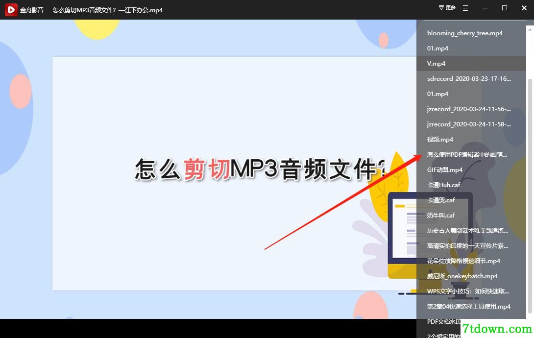Toggle the playlist panel list icon
The width and height of the screenshot is (534, 338).
465,8
